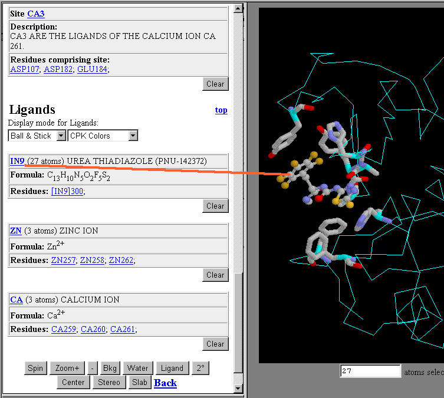
Task: Jump to top via top link
Action: [221, 110]
